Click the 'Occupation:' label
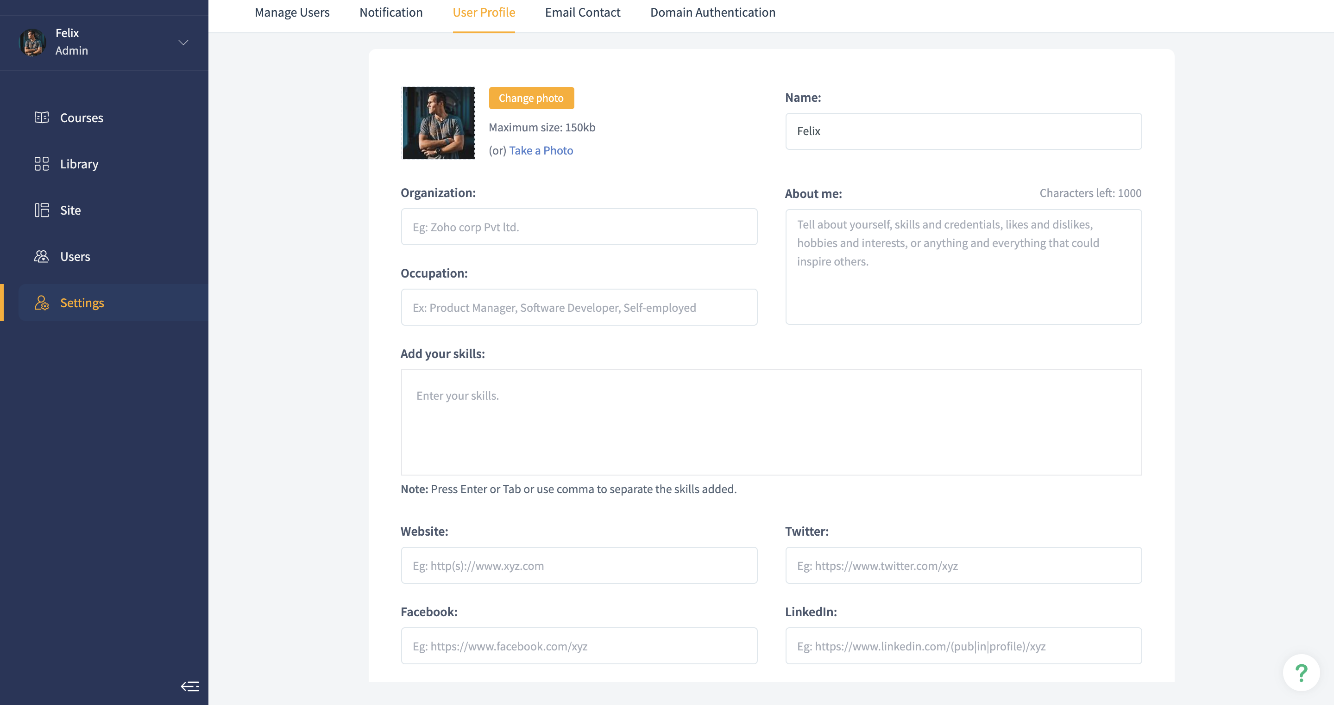This screenshot has width=1334, height=705. [434, 273]
